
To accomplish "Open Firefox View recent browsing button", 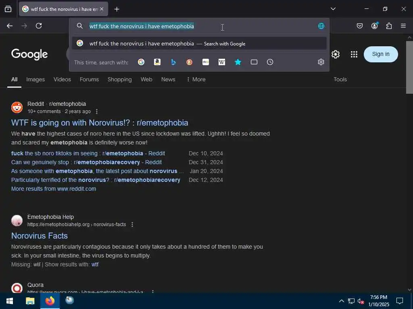I will coord(8,9).
